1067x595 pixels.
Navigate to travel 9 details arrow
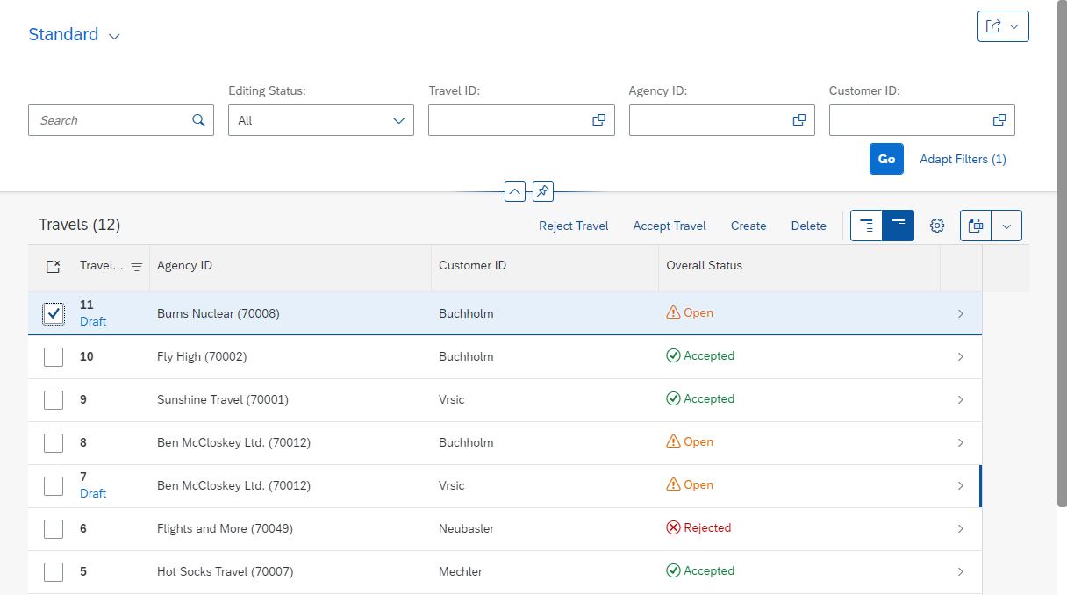click(x=961, y=399)
